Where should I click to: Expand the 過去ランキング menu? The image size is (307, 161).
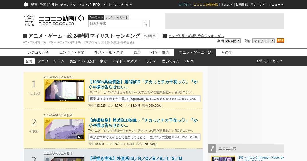click(269, 61)
